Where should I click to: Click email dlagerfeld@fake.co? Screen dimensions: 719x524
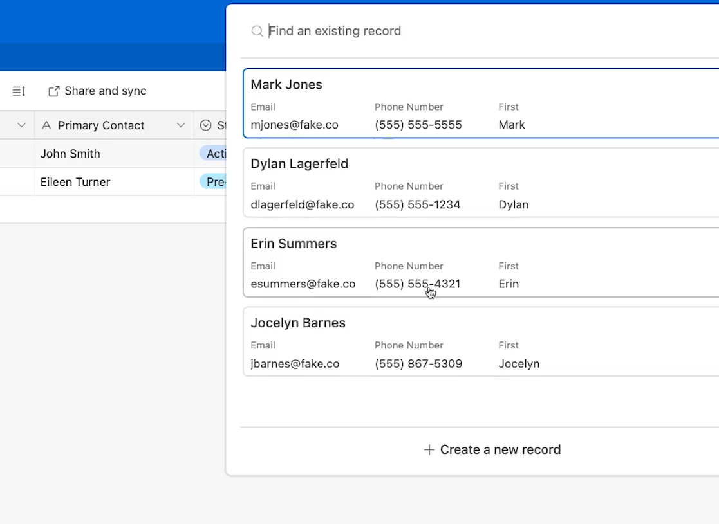pos(303,204)
